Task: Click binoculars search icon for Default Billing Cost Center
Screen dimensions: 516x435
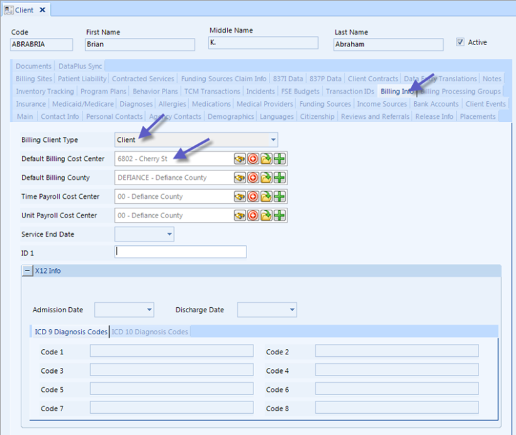Action: [240, 159]
